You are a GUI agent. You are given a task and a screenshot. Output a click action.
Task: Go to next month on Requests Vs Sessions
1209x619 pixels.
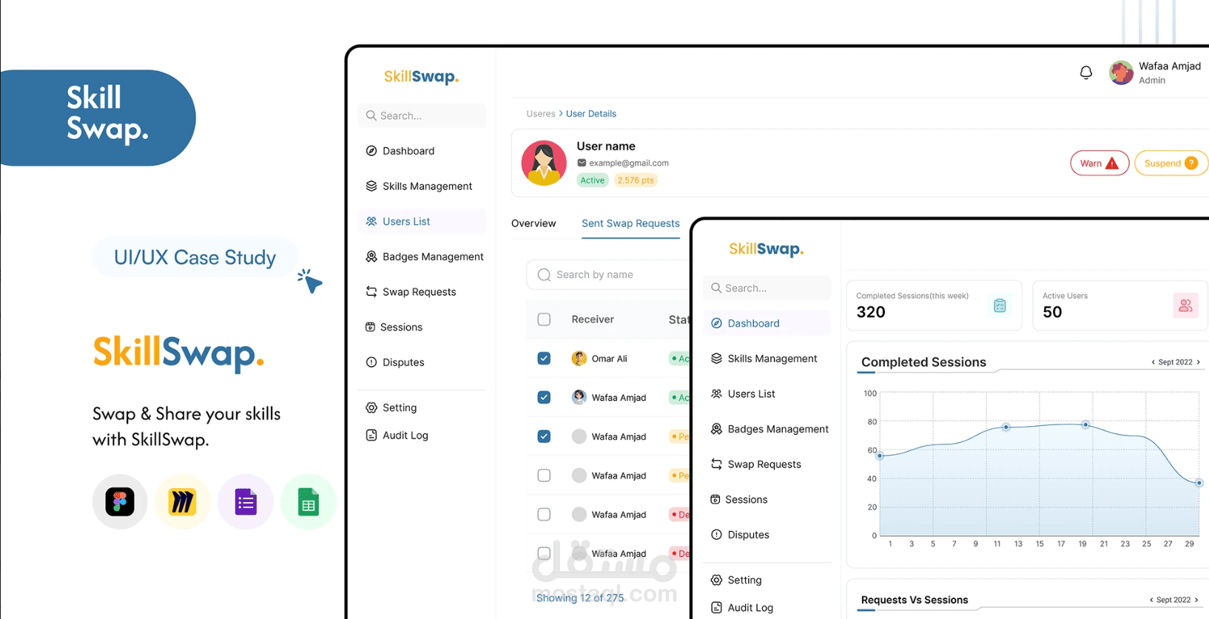click(1196, 600)
